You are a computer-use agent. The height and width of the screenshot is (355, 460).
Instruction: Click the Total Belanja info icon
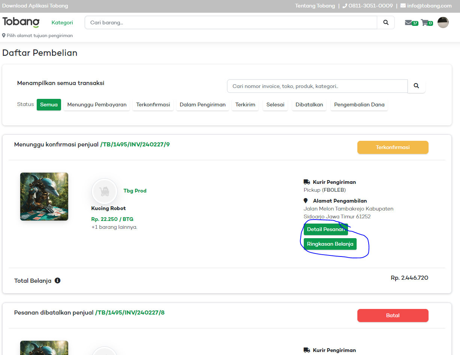tap(58, 280)
